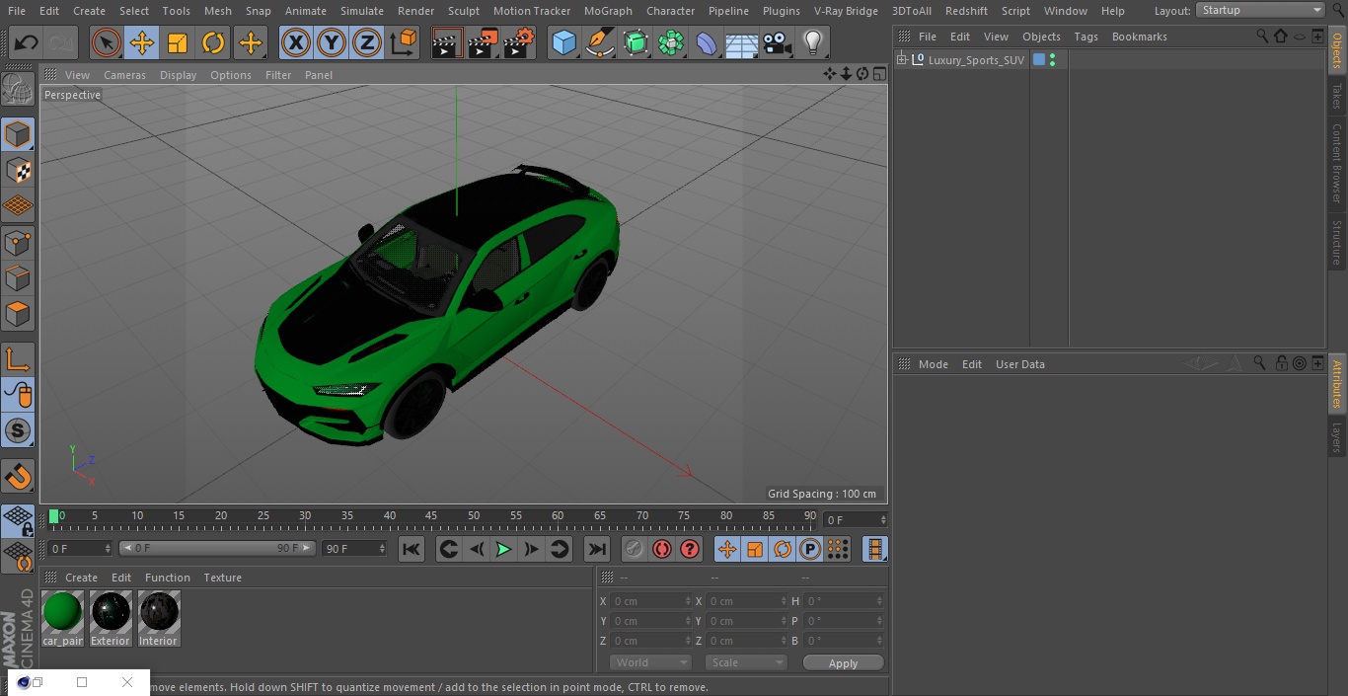Render the active view
1348x696 pixels.
(x=447, y=43)
